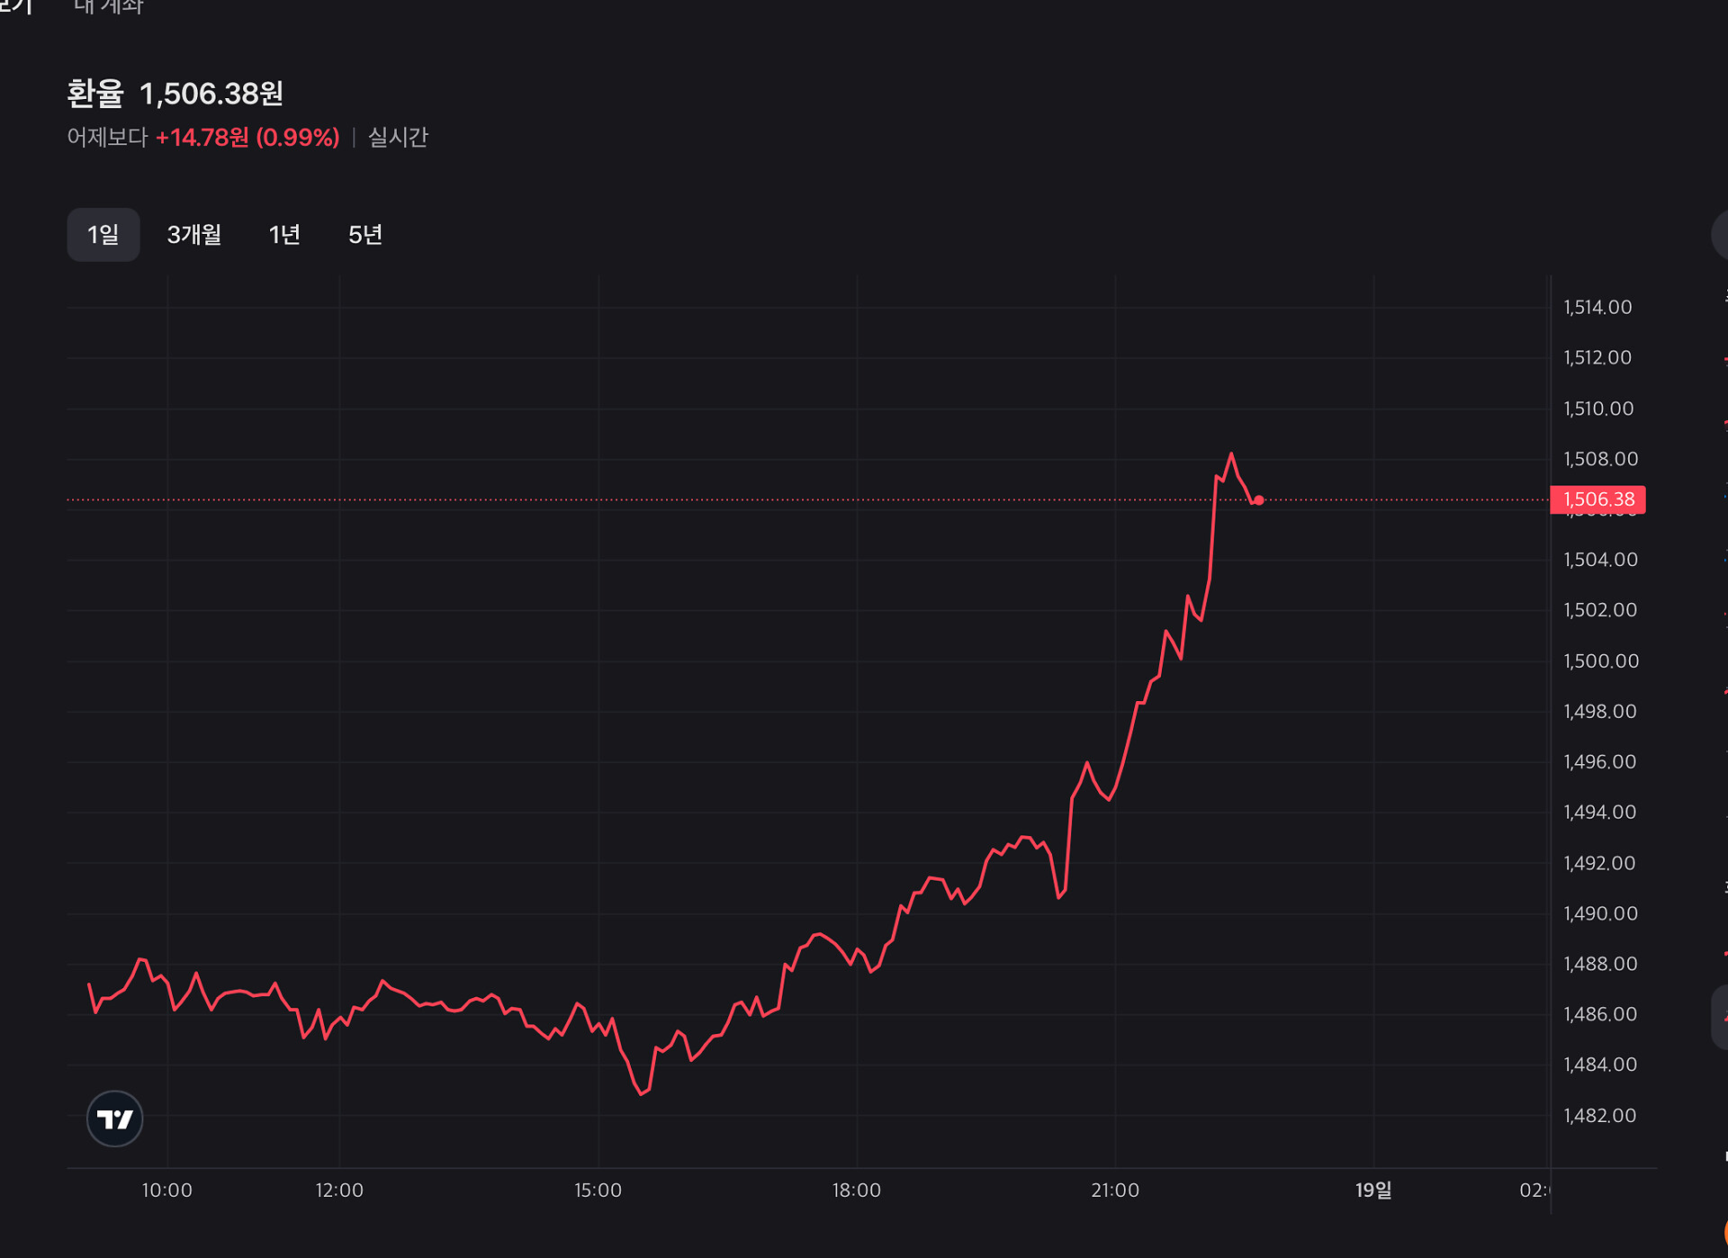Click the partially visible rounded button at lower right edge
This screenshot has width=1728, height=1258.
click(x=1720, y=1018)
